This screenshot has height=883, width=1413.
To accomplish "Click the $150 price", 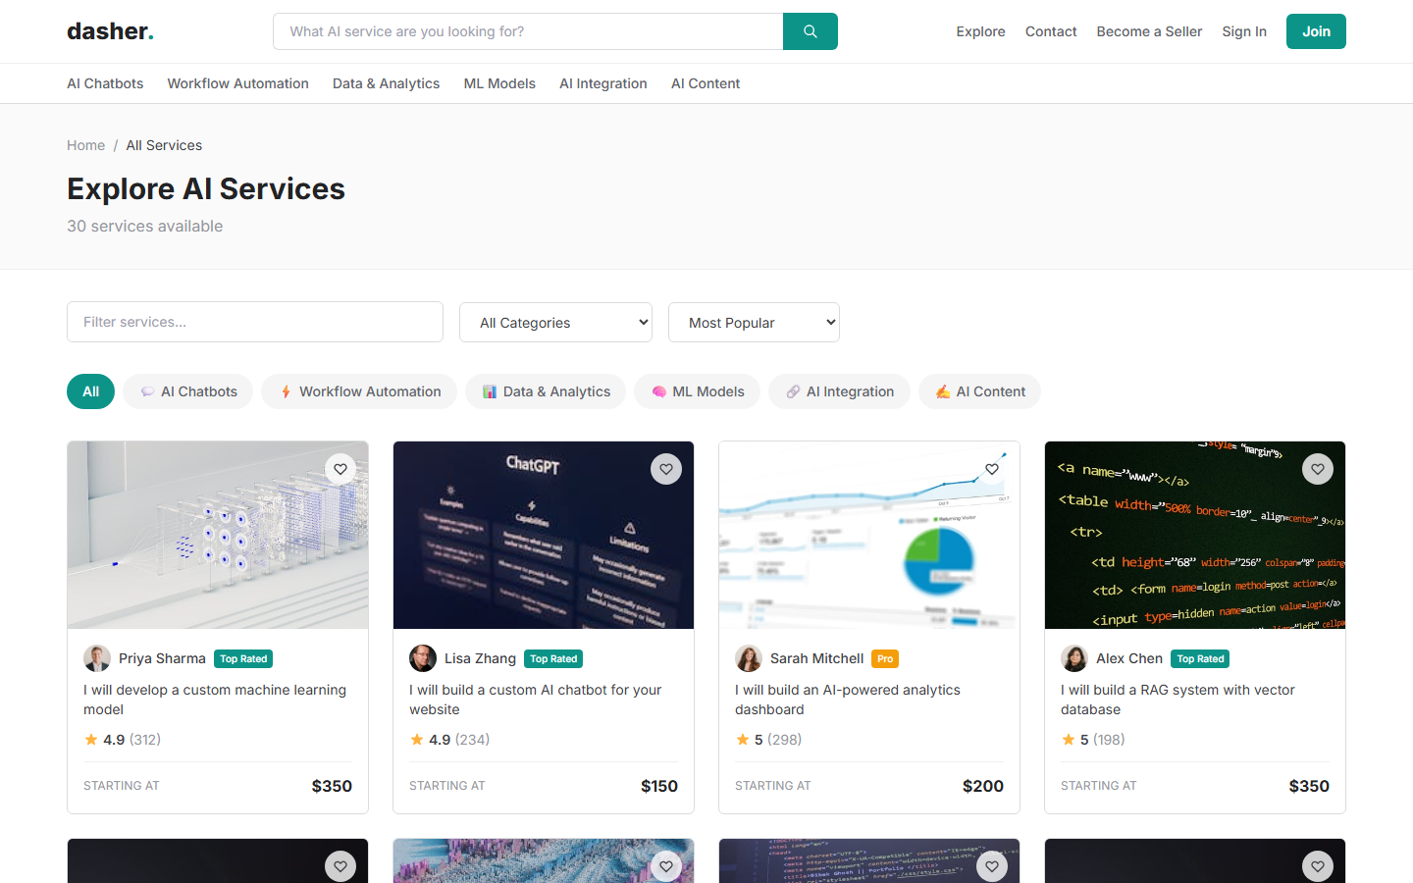I will click(659, 786).
